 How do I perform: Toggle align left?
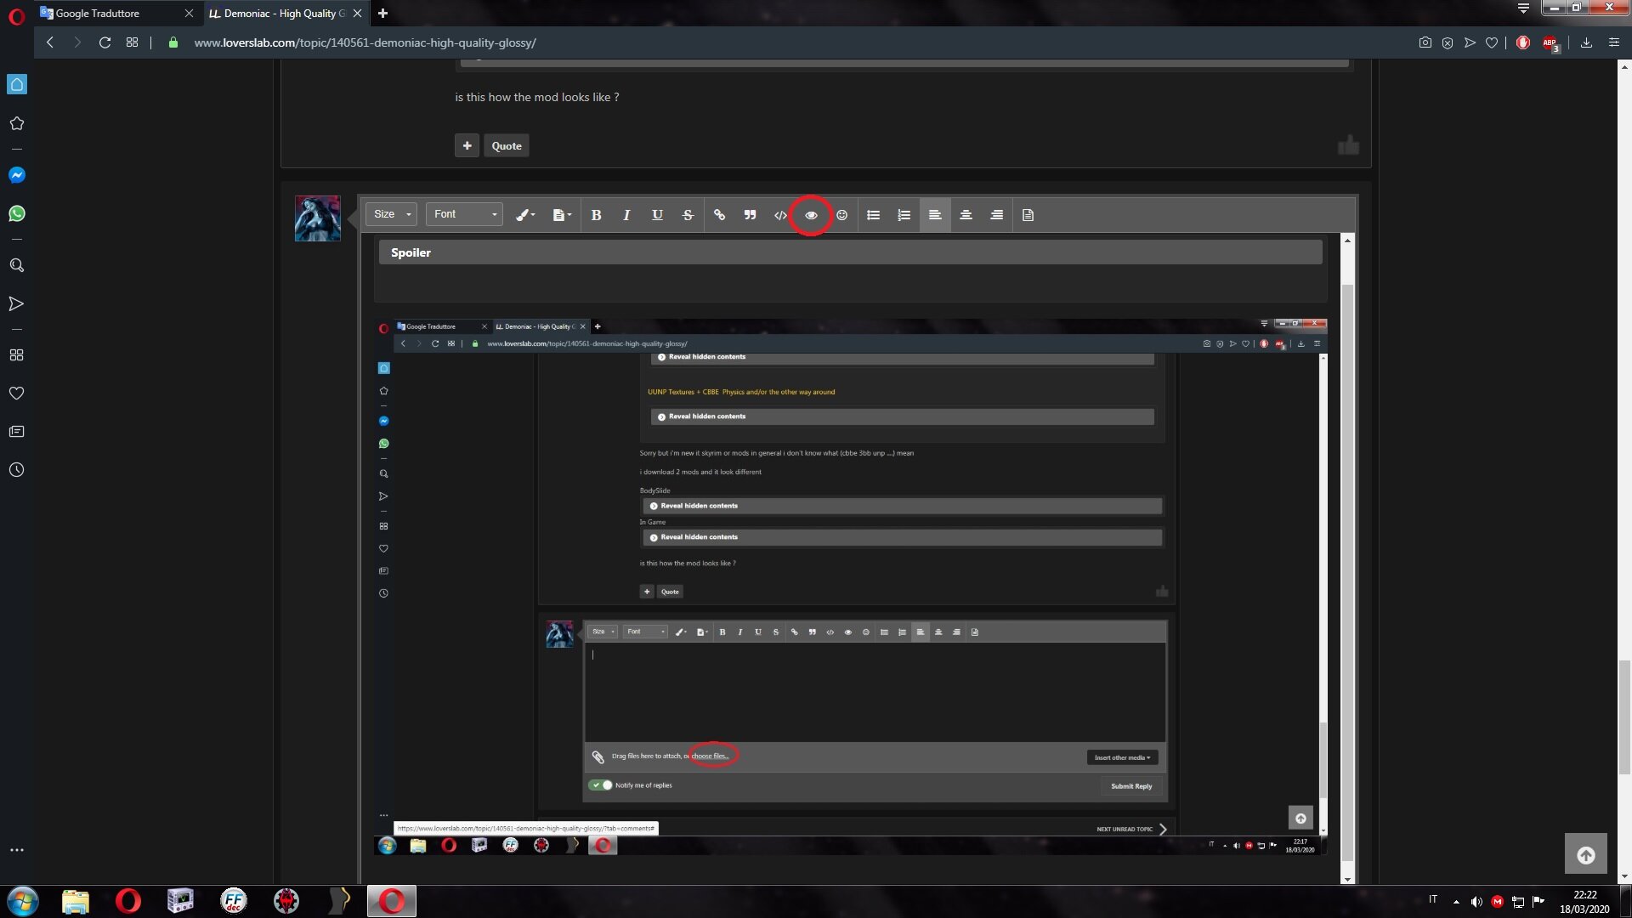coord(935,215)
